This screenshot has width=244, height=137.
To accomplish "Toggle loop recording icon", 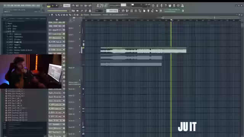I will tap(90, 6).
